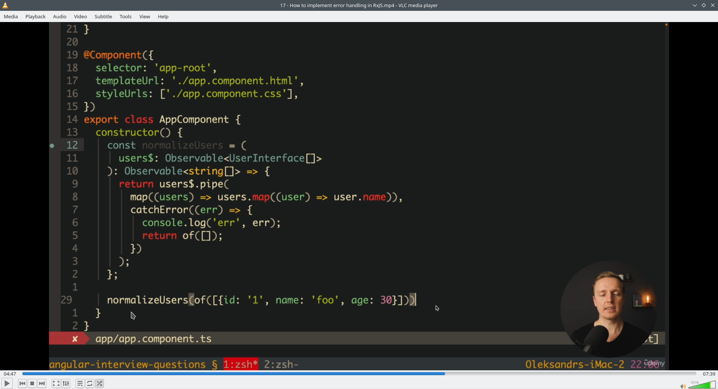
Task: Mute audio via the speaker icon
Action: click(x=683, y=386)
